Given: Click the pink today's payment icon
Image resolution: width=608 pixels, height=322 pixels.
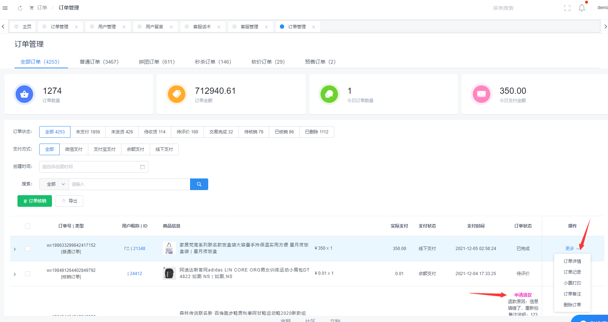Looking at the screenshot, I should click(482, 94).
